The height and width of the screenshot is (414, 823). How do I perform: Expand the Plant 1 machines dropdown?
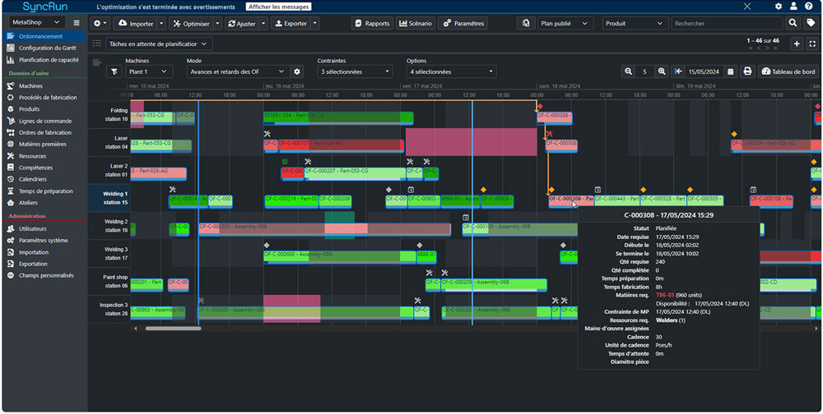coord(148,71)
